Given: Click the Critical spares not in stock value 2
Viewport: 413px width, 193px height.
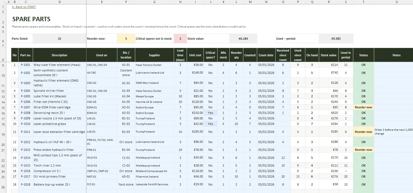Looking at the screenshot, I should (180, 39).
